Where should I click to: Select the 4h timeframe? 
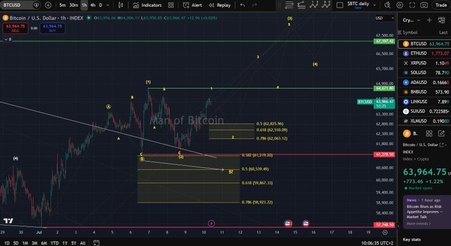pos(93,5)
